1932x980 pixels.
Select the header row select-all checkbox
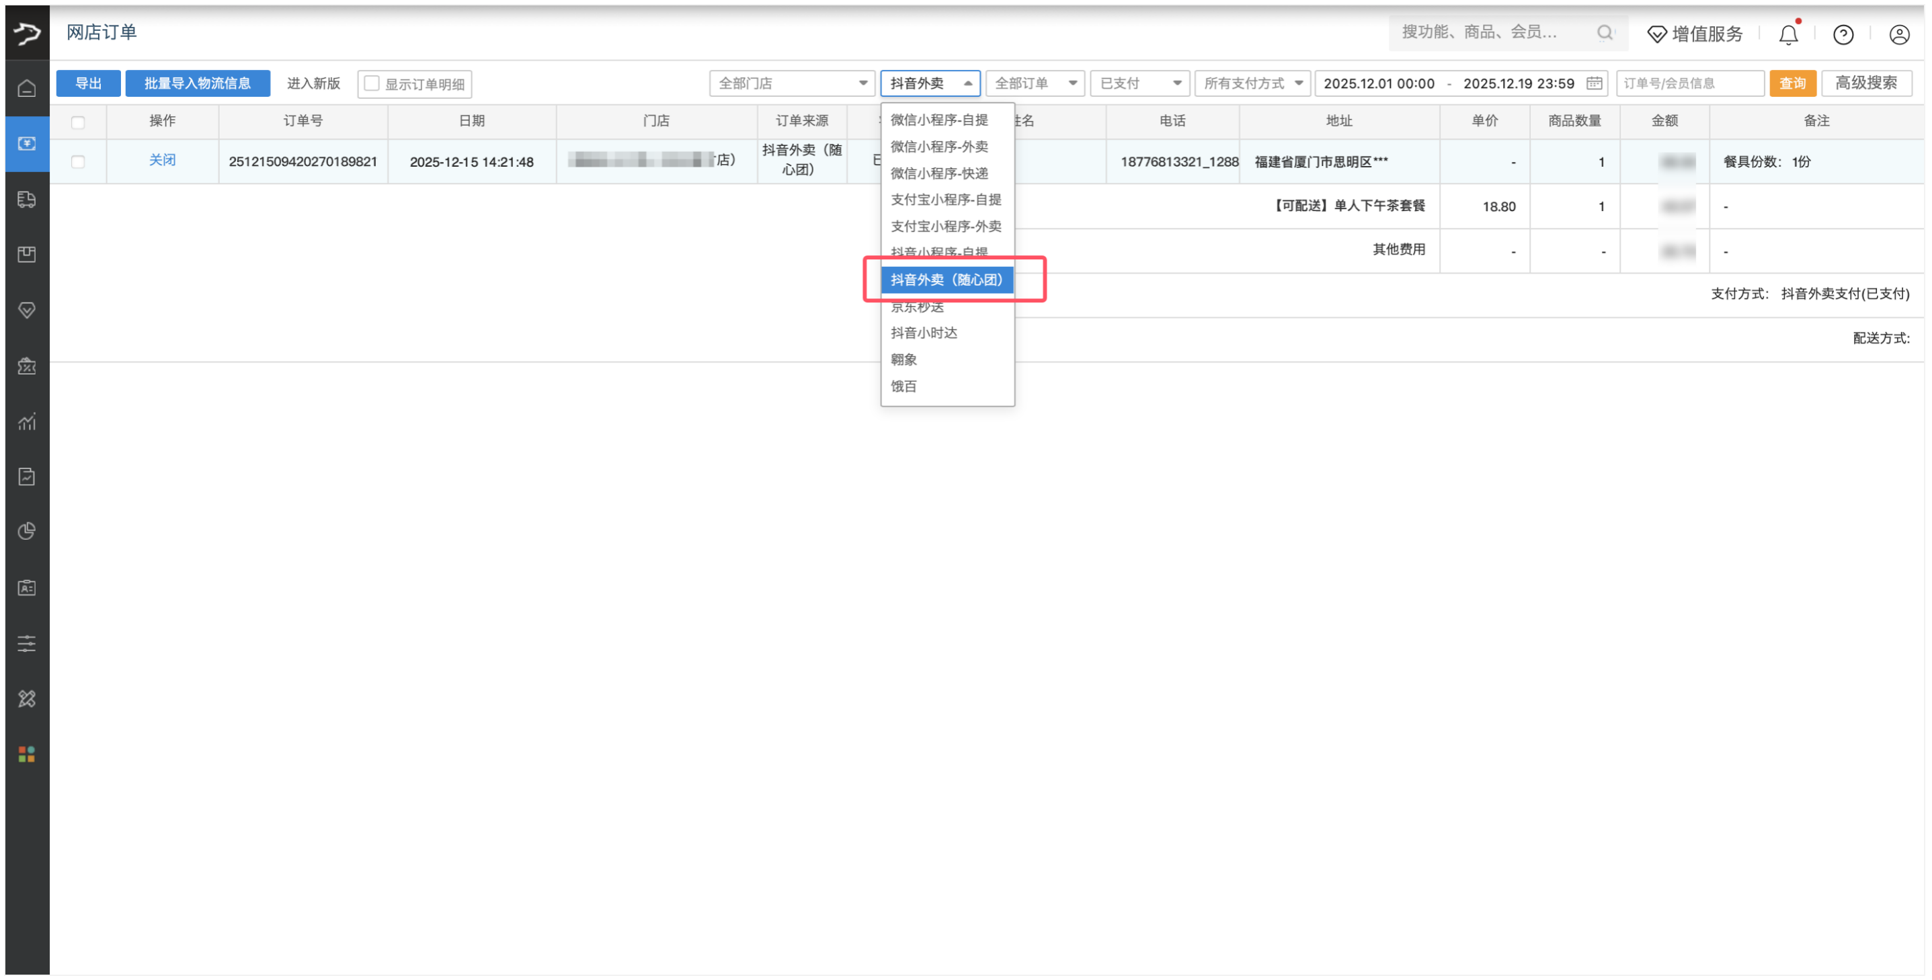coord(78,121)
